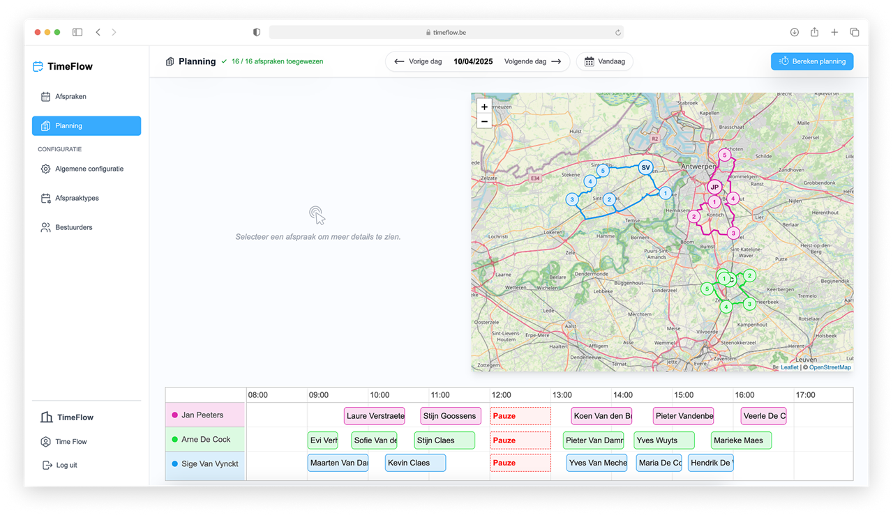Click the Vandaag button

(x=604, y=61)
